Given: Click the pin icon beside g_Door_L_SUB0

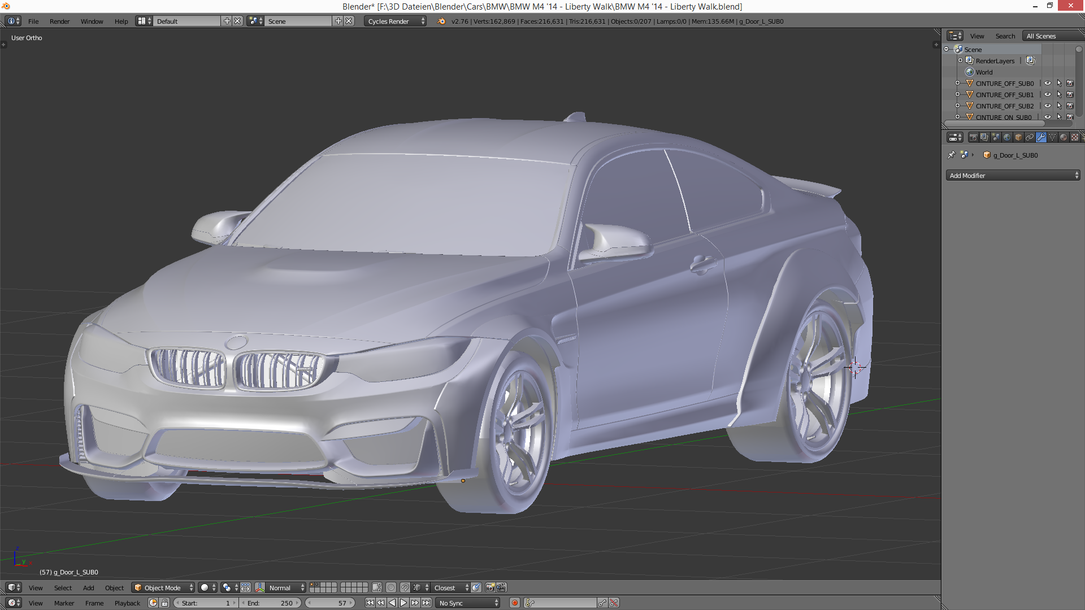Looking at the screenshot, I should (x=952, y=155).
